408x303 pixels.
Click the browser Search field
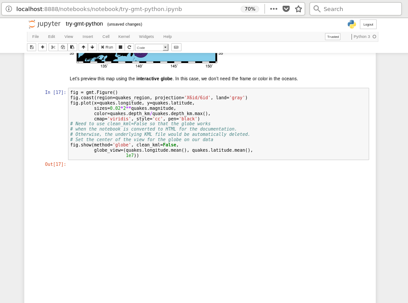(355, 9)
